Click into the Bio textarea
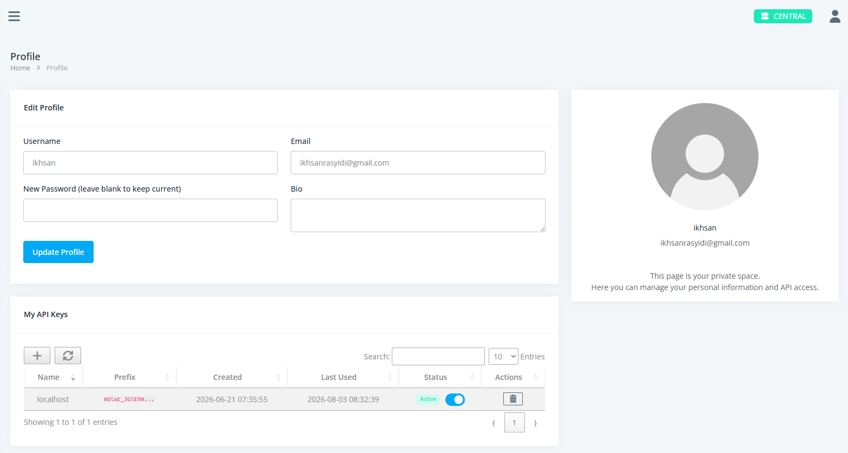This screenshot has width=848, height=453. [418, 215]
